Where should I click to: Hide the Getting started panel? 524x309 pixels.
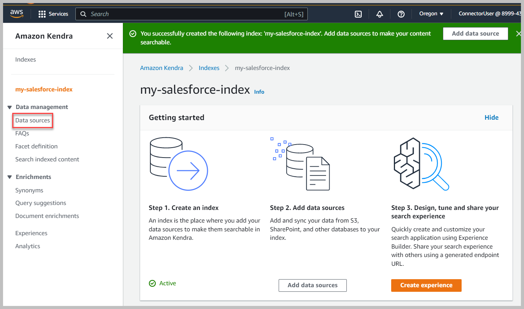coord(491,118)
